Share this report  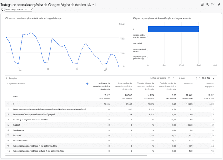click(x=208, y=4)
